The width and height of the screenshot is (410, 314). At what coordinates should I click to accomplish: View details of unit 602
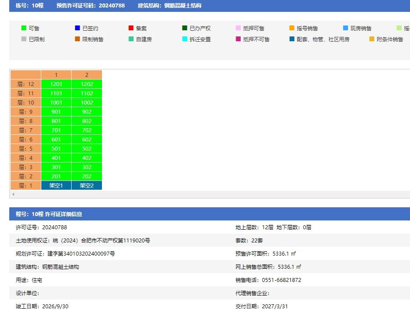point(87,140)
